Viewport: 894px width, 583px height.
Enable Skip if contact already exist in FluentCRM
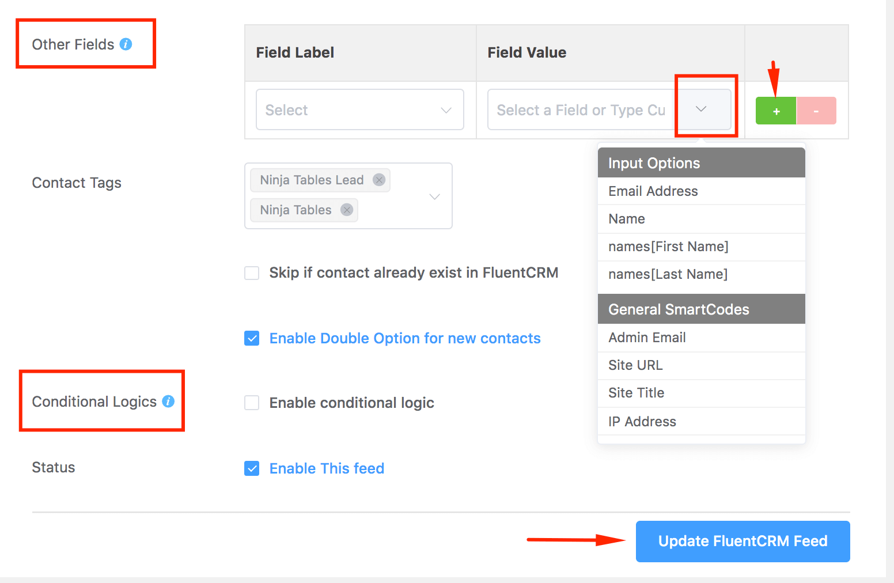(x=252, y=272)
